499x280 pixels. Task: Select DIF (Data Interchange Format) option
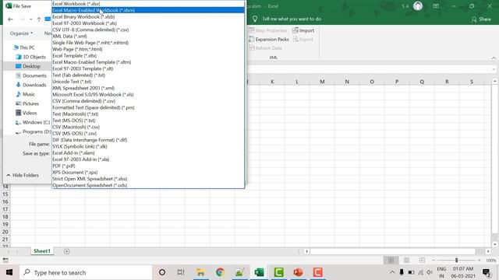click(148, 140)
